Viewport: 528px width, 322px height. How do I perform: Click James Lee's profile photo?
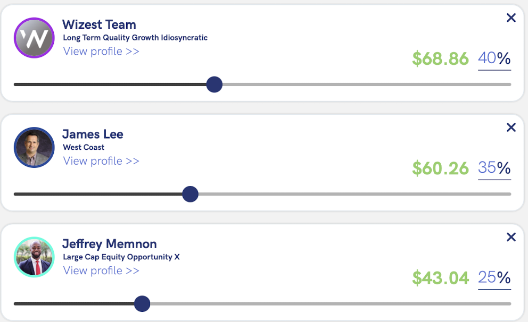click(x=34, y=148)
